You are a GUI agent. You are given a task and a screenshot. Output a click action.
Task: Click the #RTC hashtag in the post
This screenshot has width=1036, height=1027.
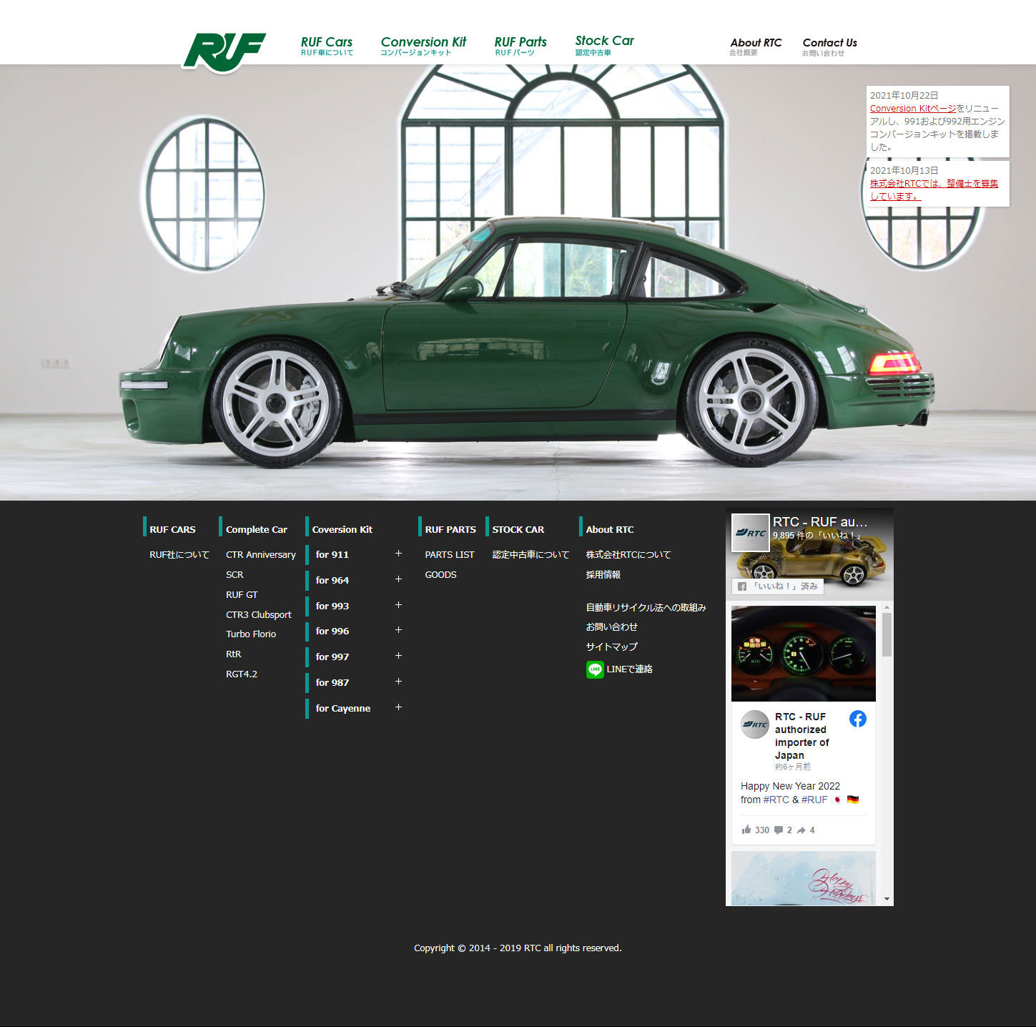[x=776, y=800]
